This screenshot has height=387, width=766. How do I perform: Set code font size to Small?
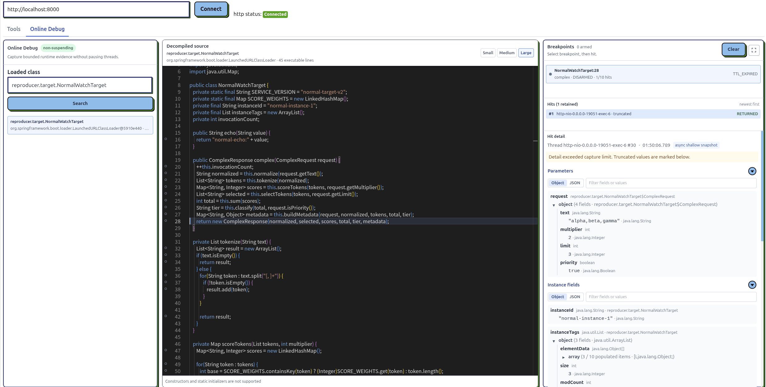[488, 53]
